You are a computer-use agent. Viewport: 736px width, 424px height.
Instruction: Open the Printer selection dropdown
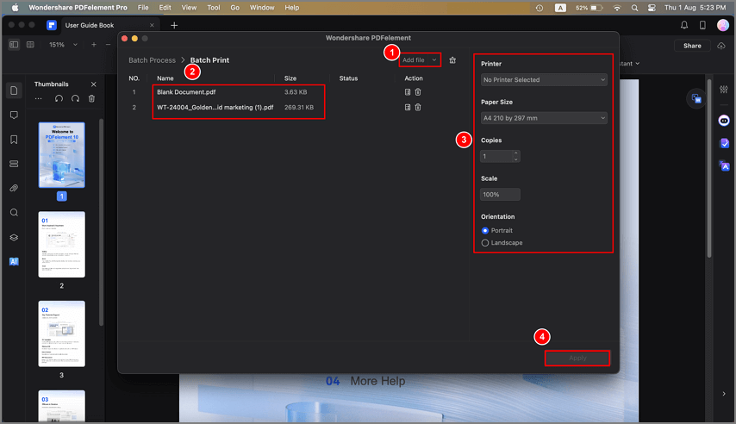(x=544, y=80)
